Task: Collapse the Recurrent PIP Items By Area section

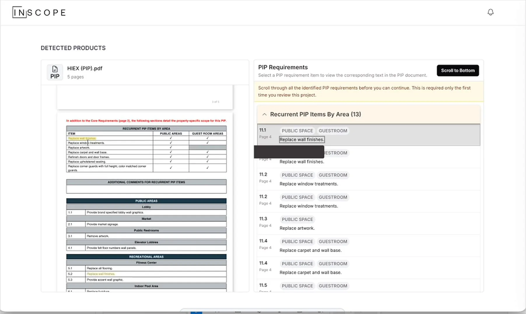Action: coord(264,114)
